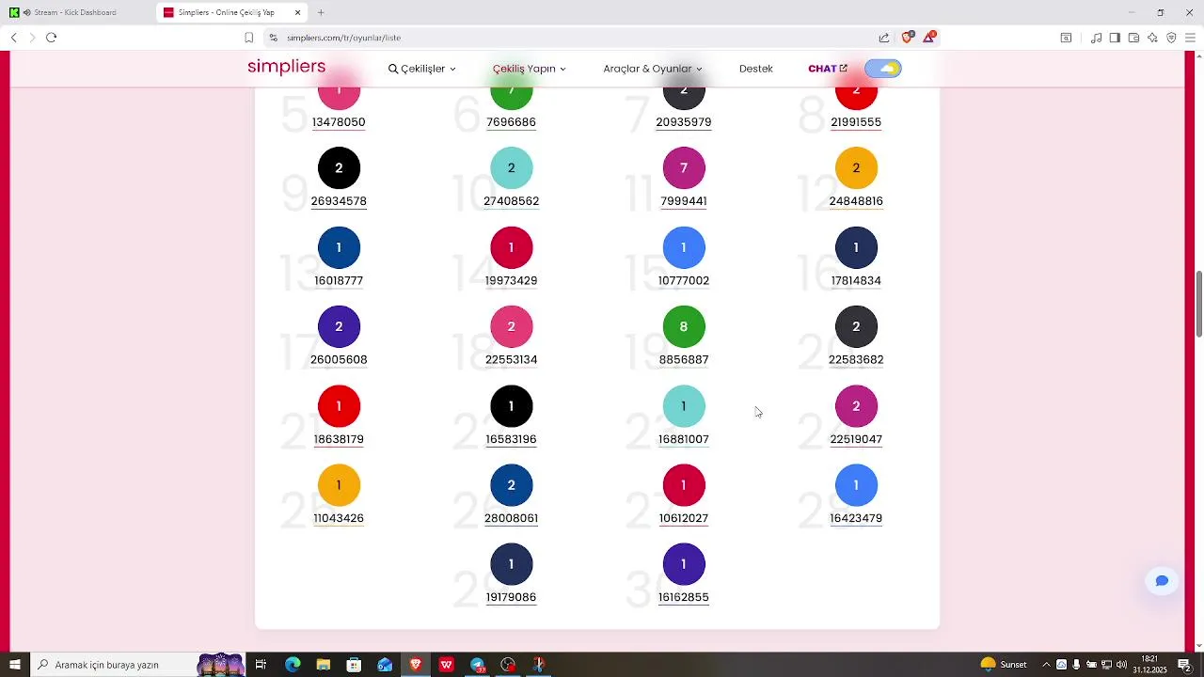
Task: Open Windows Start menu
Action: (14, 665)
